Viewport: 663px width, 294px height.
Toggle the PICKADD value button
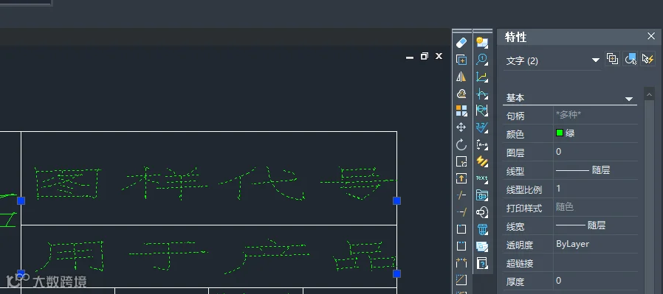pyautogui.click(x=612, y=59)
